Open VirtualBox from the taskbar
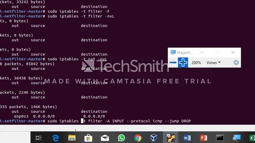Screen dimensions: 255x143 [x=154, y=138]
